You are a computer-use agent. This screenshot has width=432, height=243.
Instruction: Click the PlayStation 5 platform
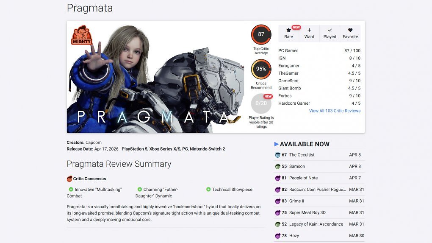[x=134, y=149]
